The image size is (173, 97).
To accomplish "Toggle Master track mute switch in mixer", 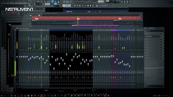I will pyautogui.click(x=17, y=50).
